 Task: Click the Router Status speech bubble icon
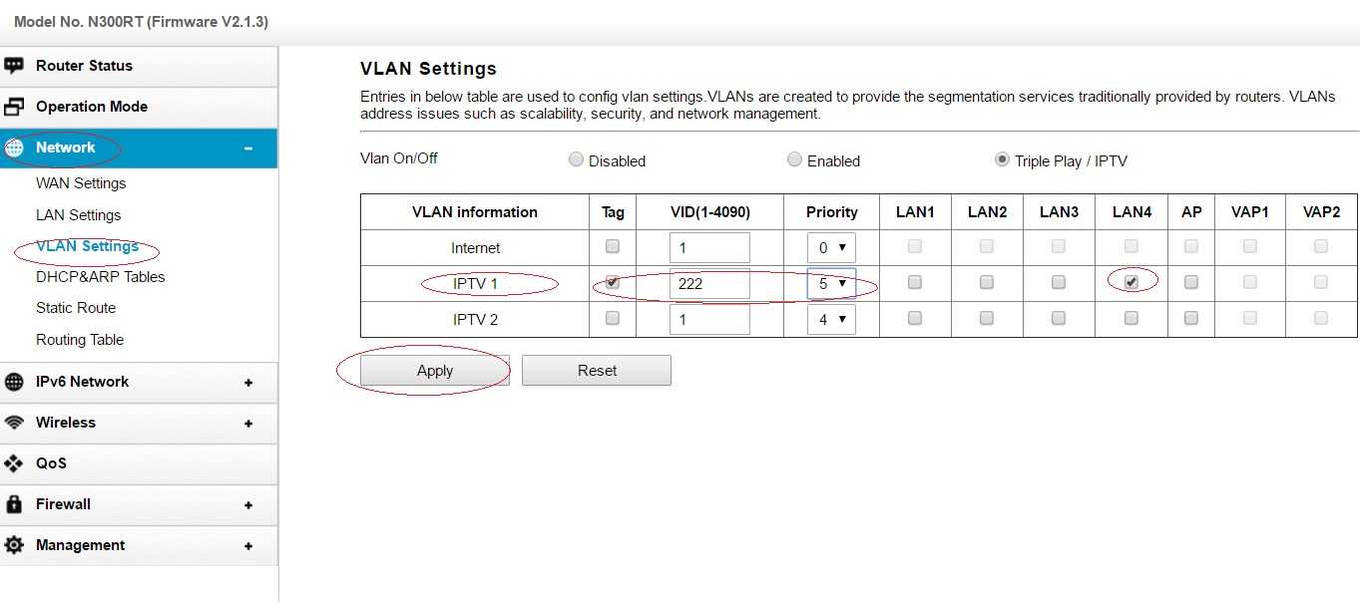14,66
